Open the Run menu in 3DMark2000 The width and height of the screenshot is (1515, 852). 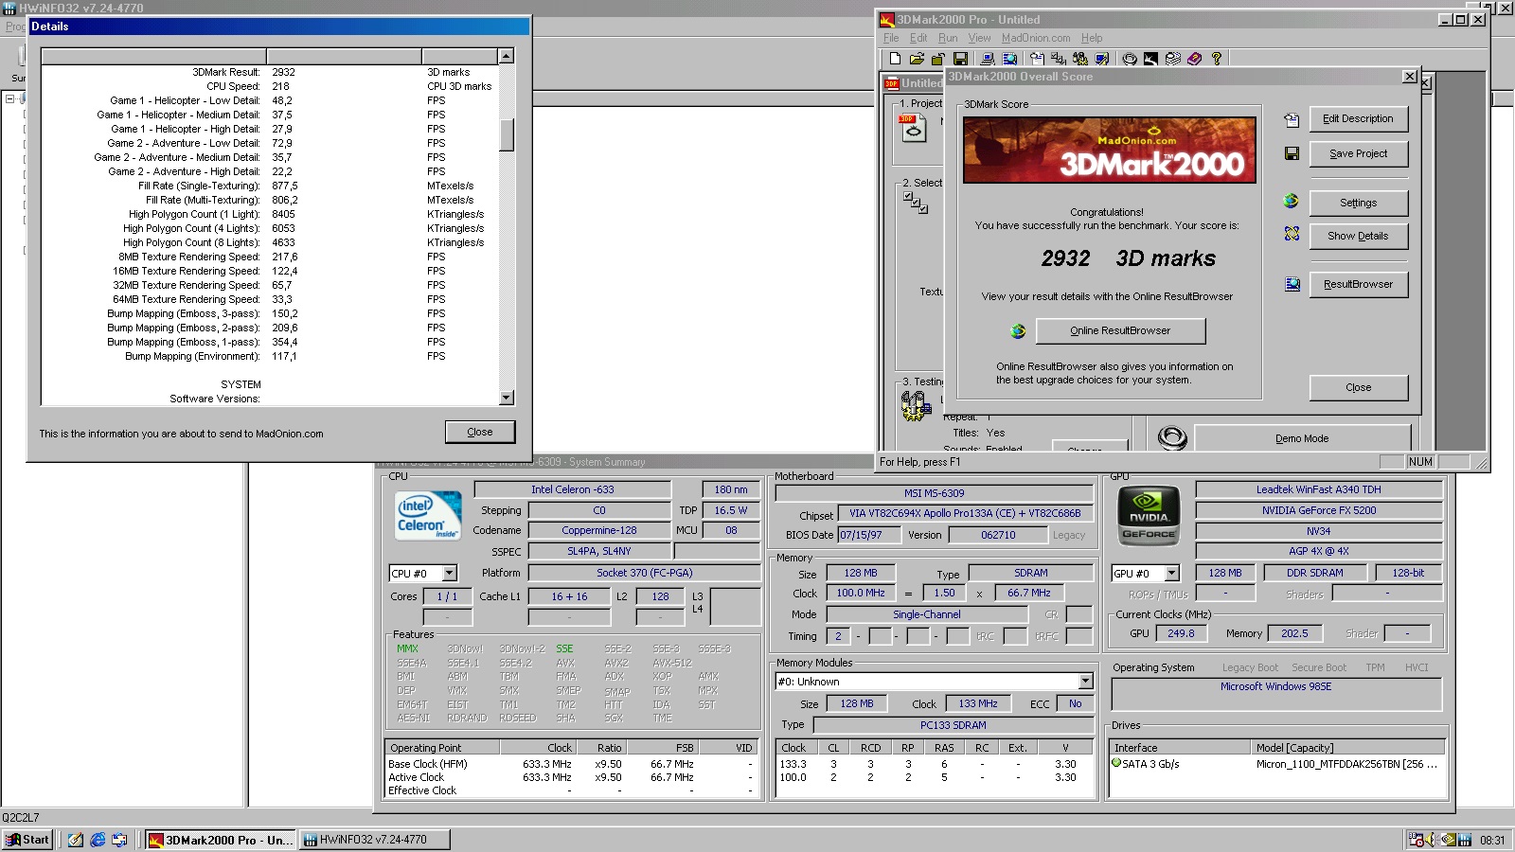[948, 38]
